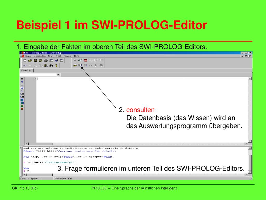
Task: Open the Bearbeiten menu
Action: click(x=40, y=56)
